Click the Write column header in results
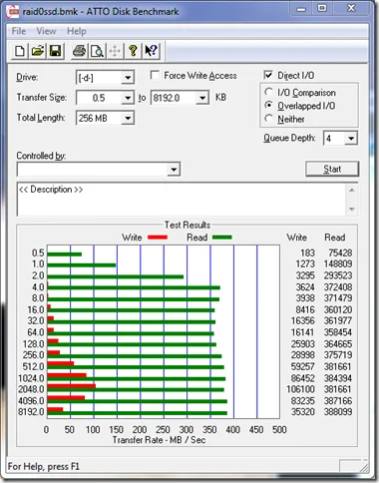Viewport: 379px width, 483px height. (x=297, y=238)
